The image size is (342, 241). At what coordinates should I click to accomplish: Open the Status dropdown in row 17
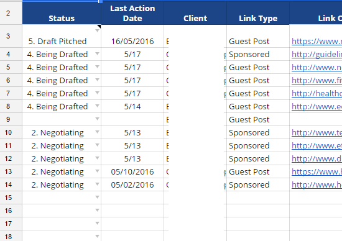pyautogui.click(x=98, y=224)
